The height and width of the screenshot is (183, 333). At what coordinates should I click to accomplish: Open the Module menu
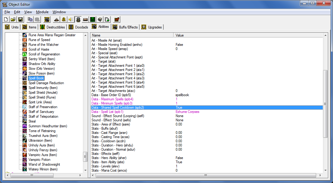42,12
